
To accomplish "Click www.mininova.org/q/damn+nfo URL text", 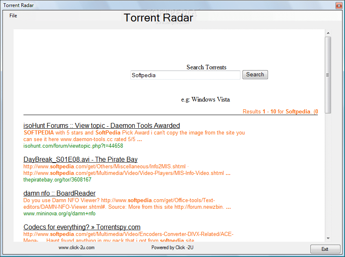I will coord(59,214).
